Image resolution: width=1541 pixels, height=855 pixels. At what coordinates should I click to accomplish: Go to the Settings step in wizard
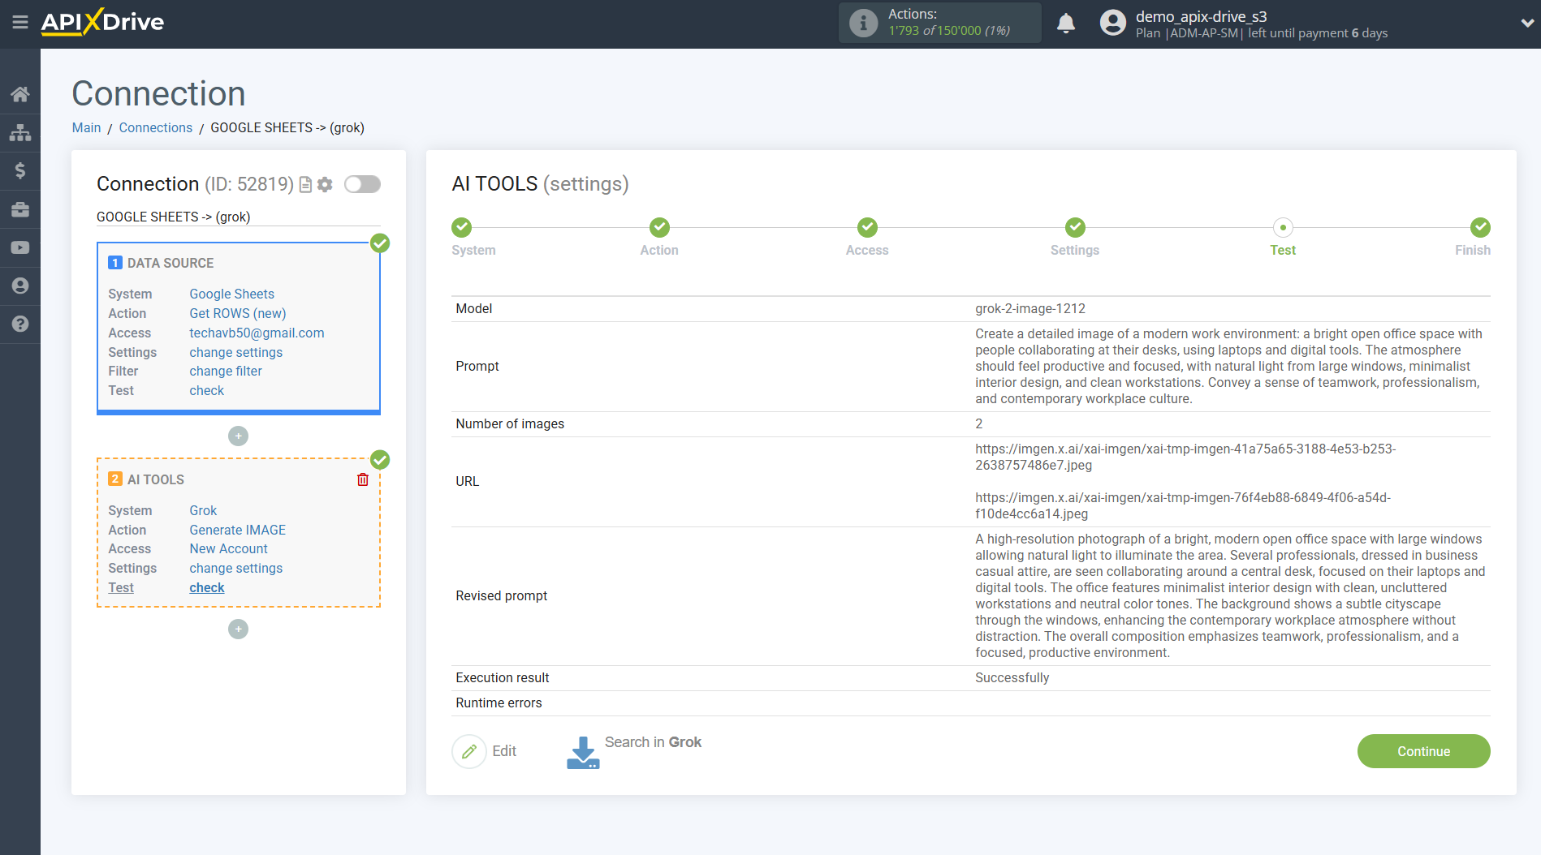tap(1074, 228)
